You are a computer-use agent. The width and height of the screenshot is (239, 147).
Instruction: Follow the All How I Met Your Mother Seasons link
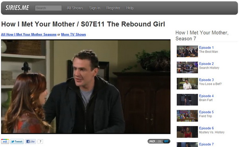(29, 34)
